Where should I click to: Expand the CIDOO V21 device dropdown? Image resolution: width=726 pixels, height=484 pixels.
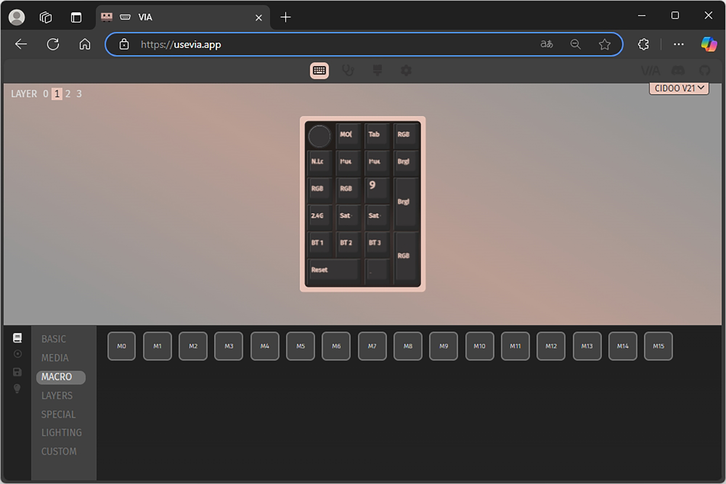pos(679,88)
